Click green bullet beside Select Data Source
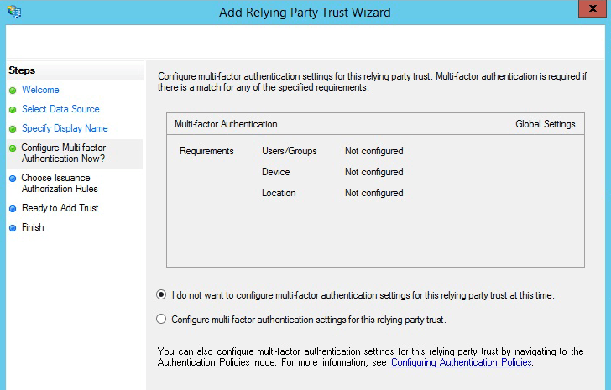The width and height of the screenshot is (611, 390). coord(13,110)
